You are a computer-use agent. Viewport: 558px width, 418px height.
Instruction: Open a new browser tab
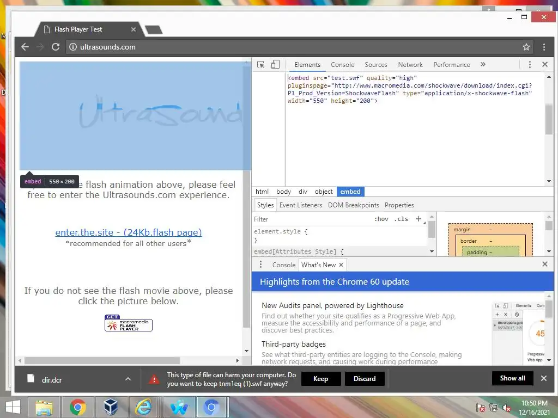coord(154,30)
